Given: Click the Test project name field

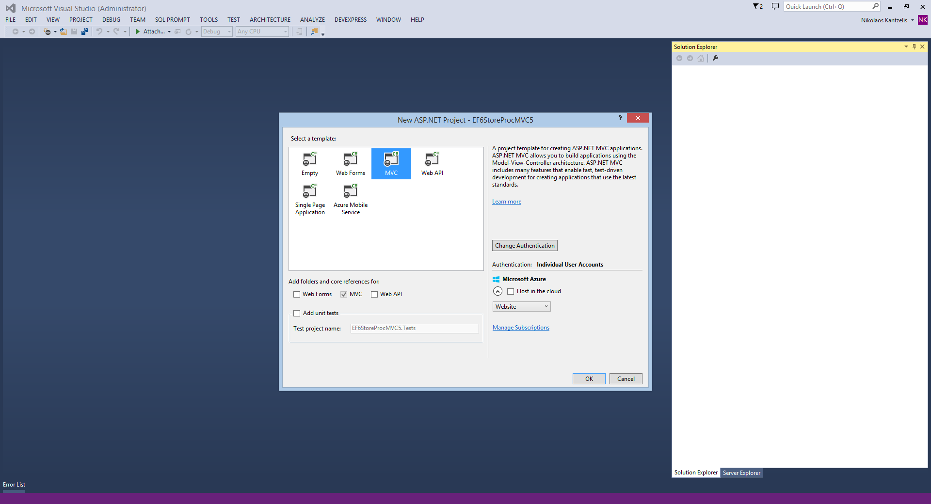Looking at the screenshot, I should 415,328.
